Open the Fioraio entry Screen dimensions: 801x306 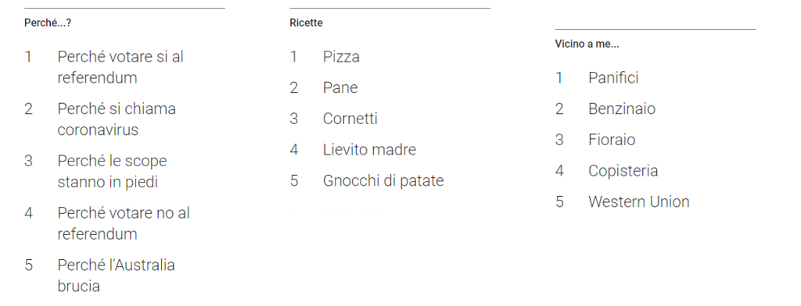(x=612, y=140)
